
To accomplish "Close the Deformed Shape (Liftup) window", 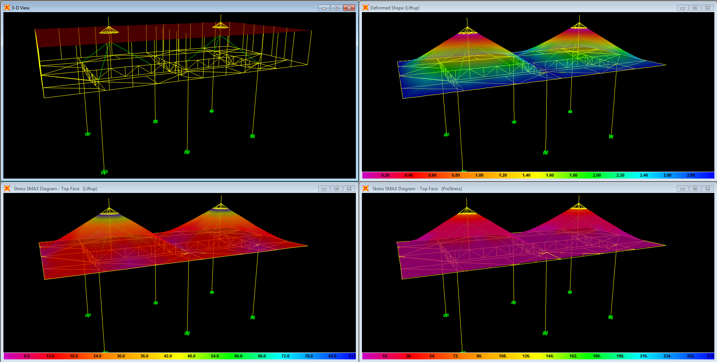I will click(x=708, y=8).
